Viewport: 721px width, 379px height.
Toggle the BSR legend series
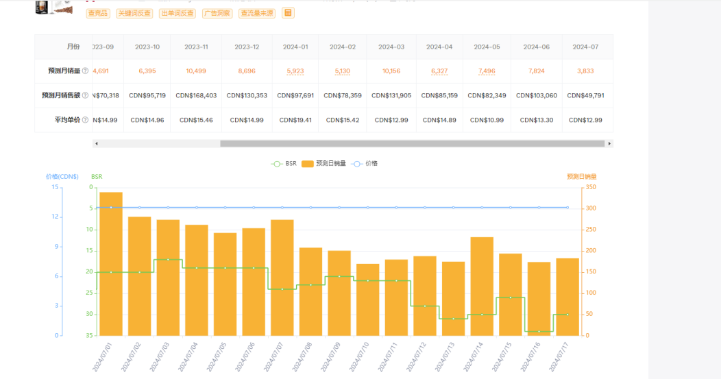[x=284, y=164]
